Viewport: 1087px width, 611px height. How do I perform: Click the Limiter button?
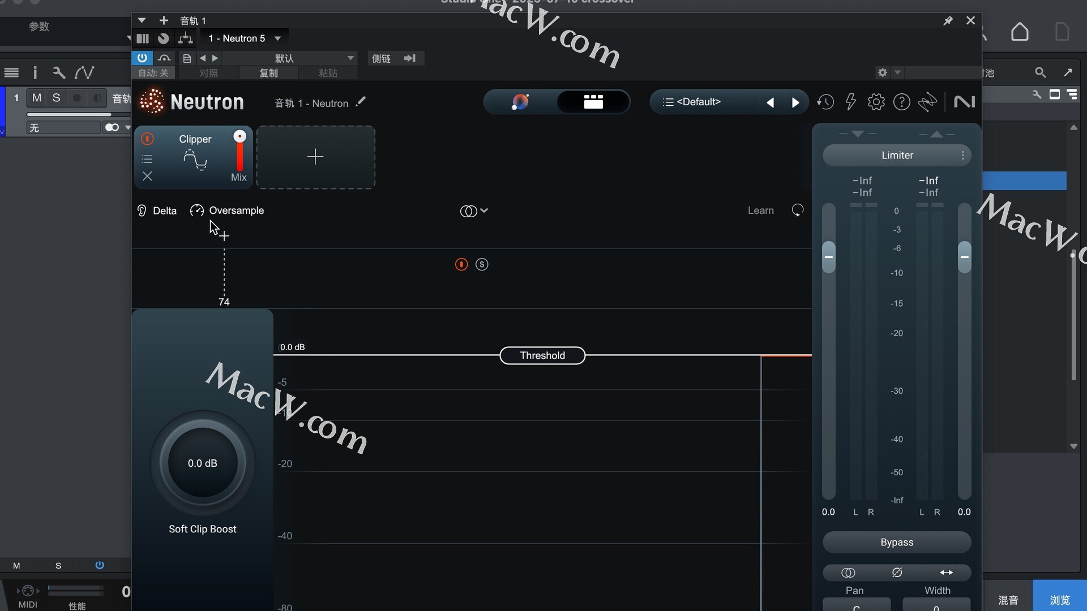(897, 155)
